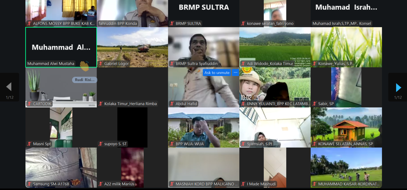Click muted mic icon beside I Made Mashudi
The height and width of the screenshot is (190, 407).
click(243, 184)
